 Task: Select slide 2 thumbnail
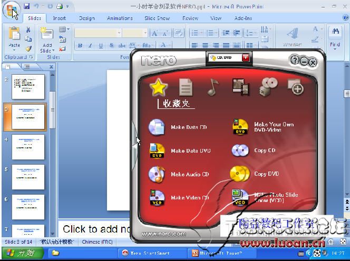(x=28, y=87)
